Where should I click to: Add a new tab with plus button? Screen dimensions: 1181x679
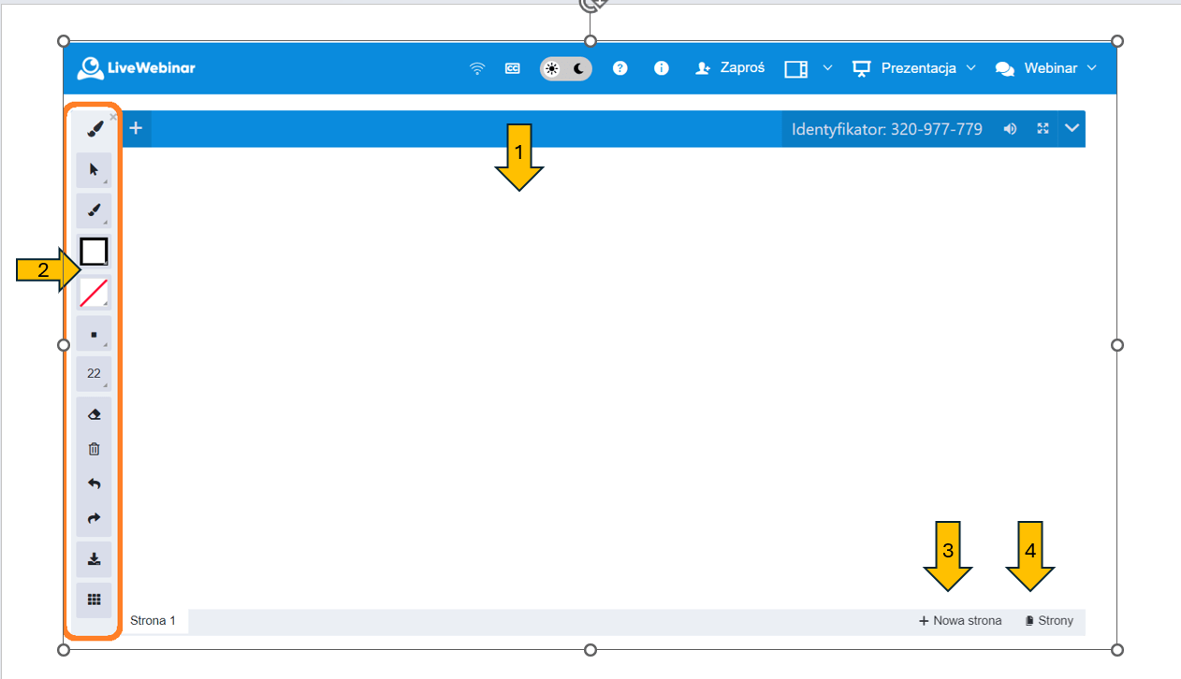(136, 128)
